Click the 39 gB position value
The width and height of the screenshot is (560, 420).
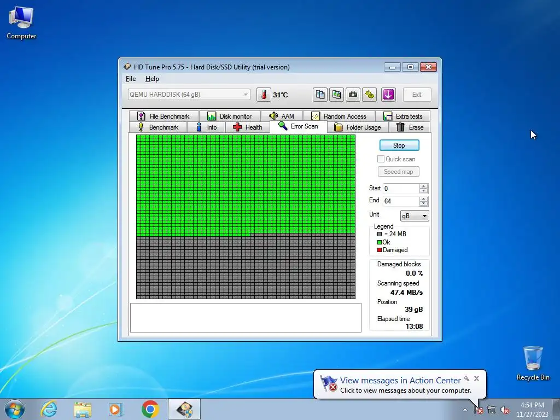click(413, 310)
